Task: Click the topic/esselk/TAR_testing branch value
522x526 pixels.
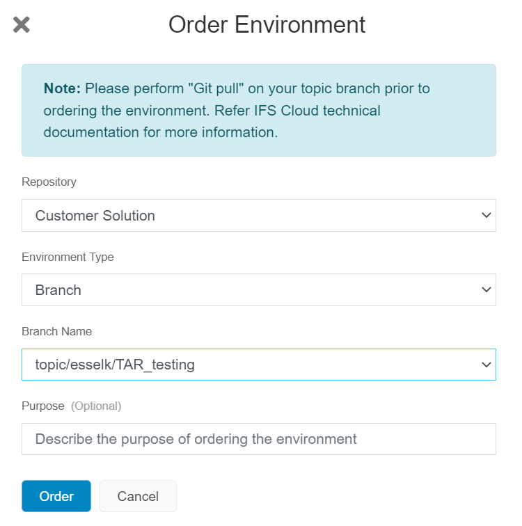Action: click(115, 364)
